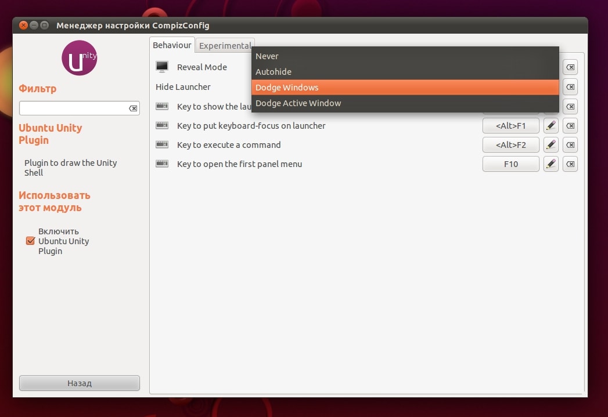Click keyboard icon beside first panel menu
608x417 pixels.
(x=161, y=164)
